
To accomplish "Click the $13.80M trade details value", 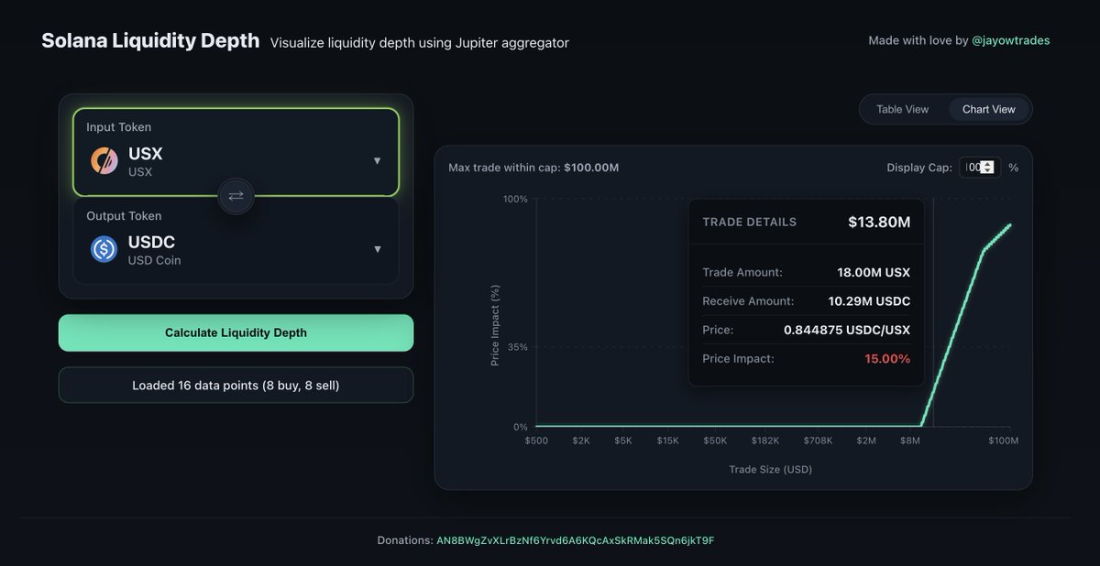I will click(879, 222).
